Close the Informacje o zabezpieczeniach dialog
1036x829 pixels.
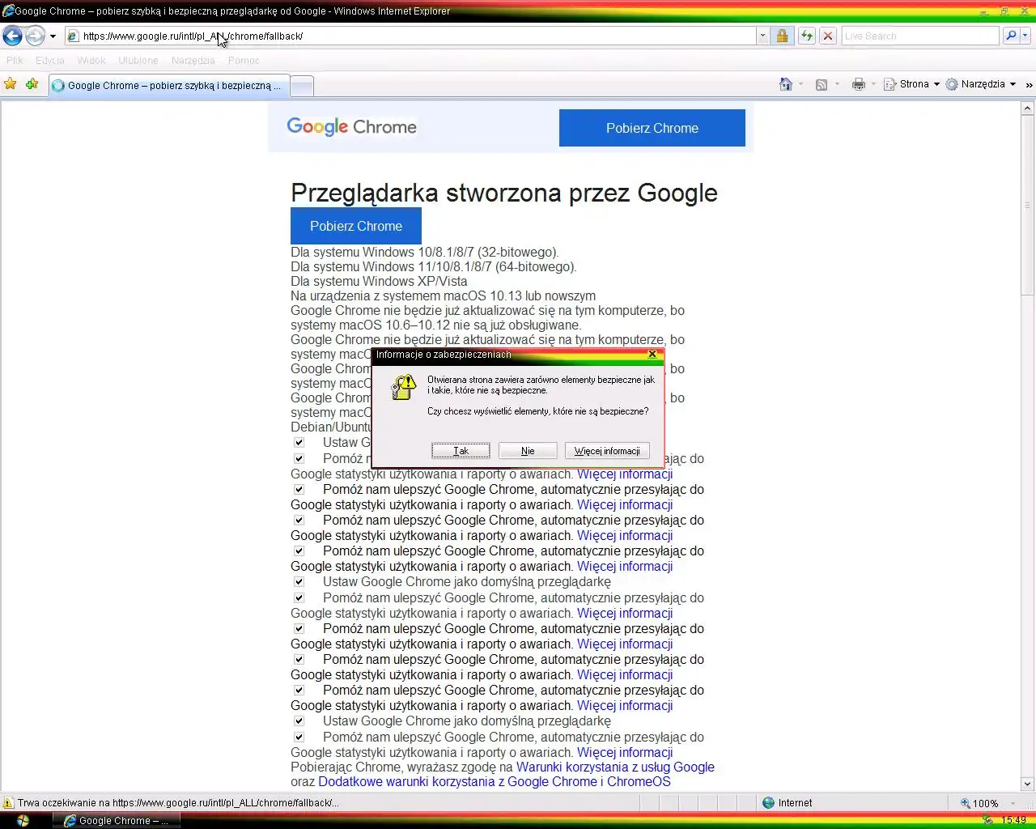click(652, 355)
